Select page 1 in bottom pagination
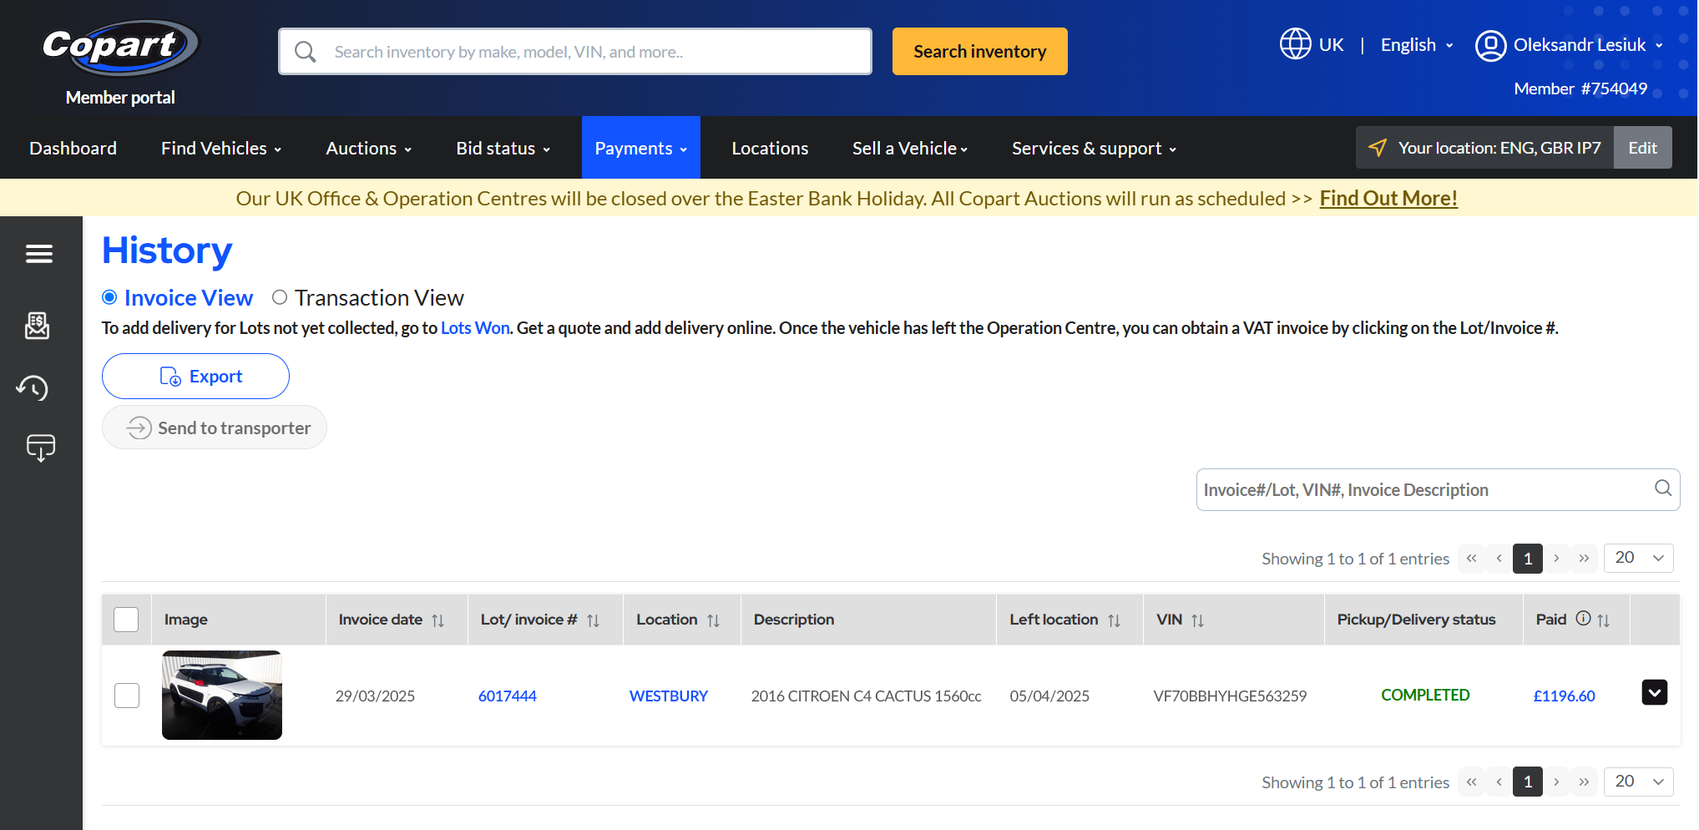The image size is (1699, 830). click(1528, 782)
